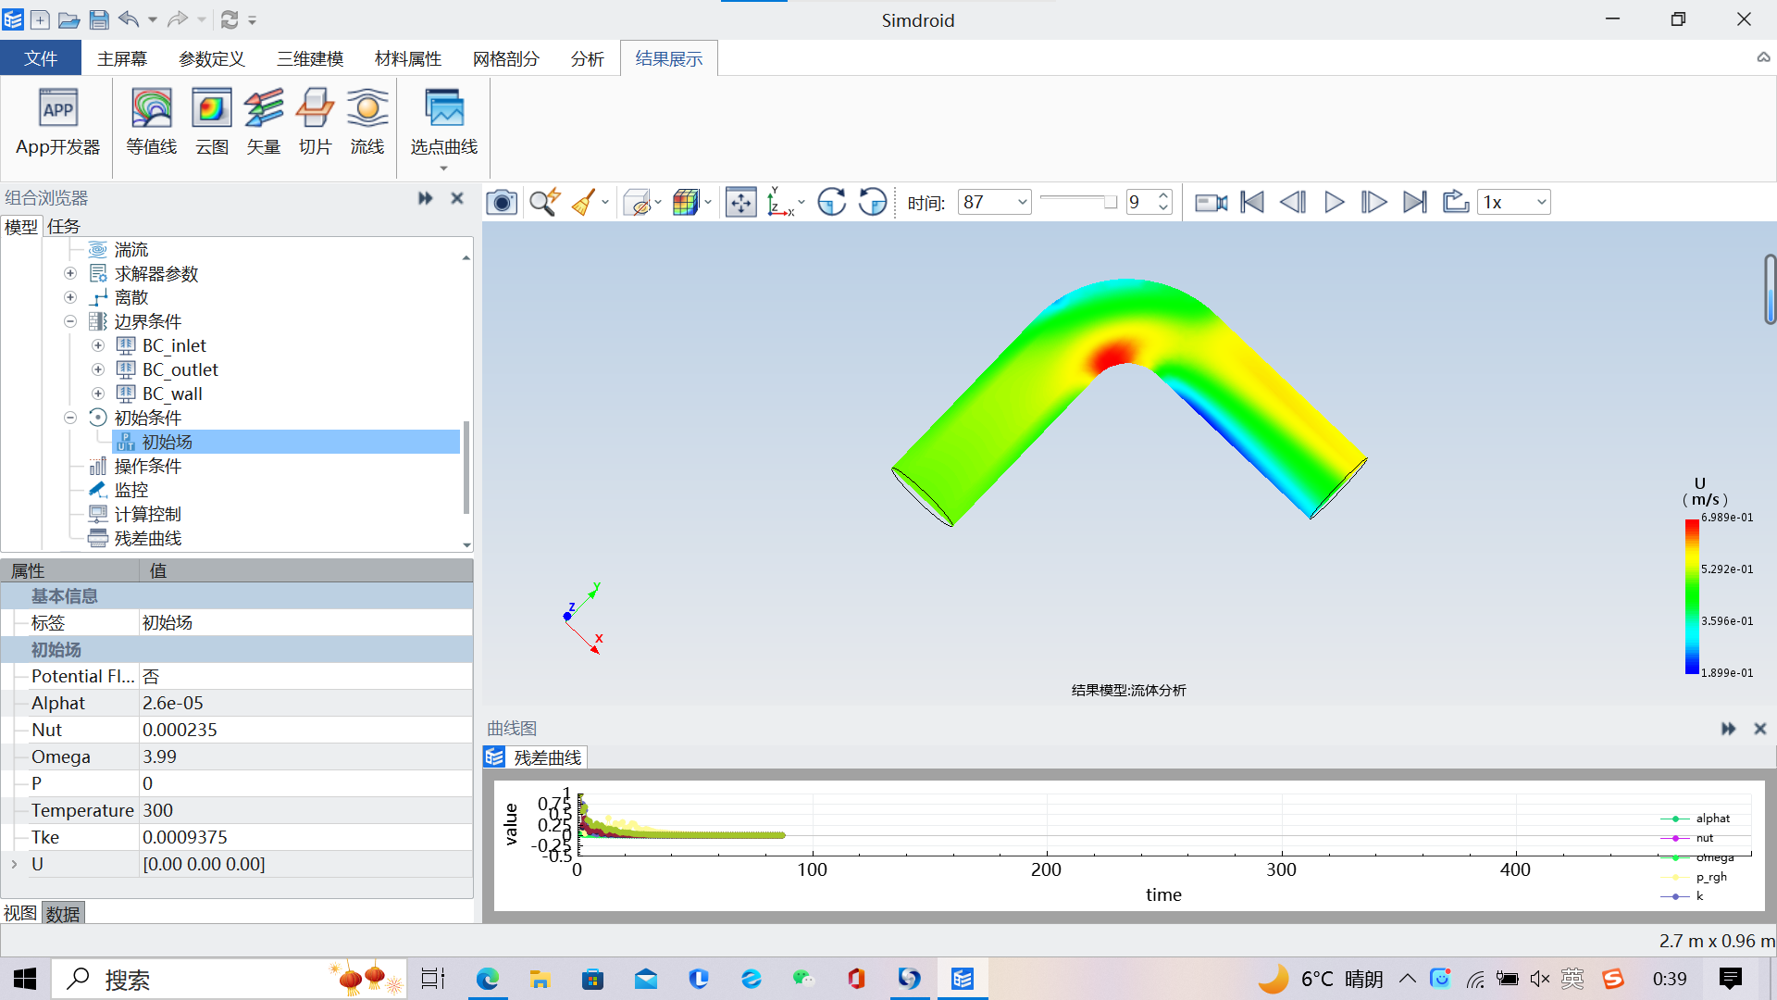The image size is (1777, 1000).
Task: Click the colored cube display mode icon
Action: (x=686, y=202)
